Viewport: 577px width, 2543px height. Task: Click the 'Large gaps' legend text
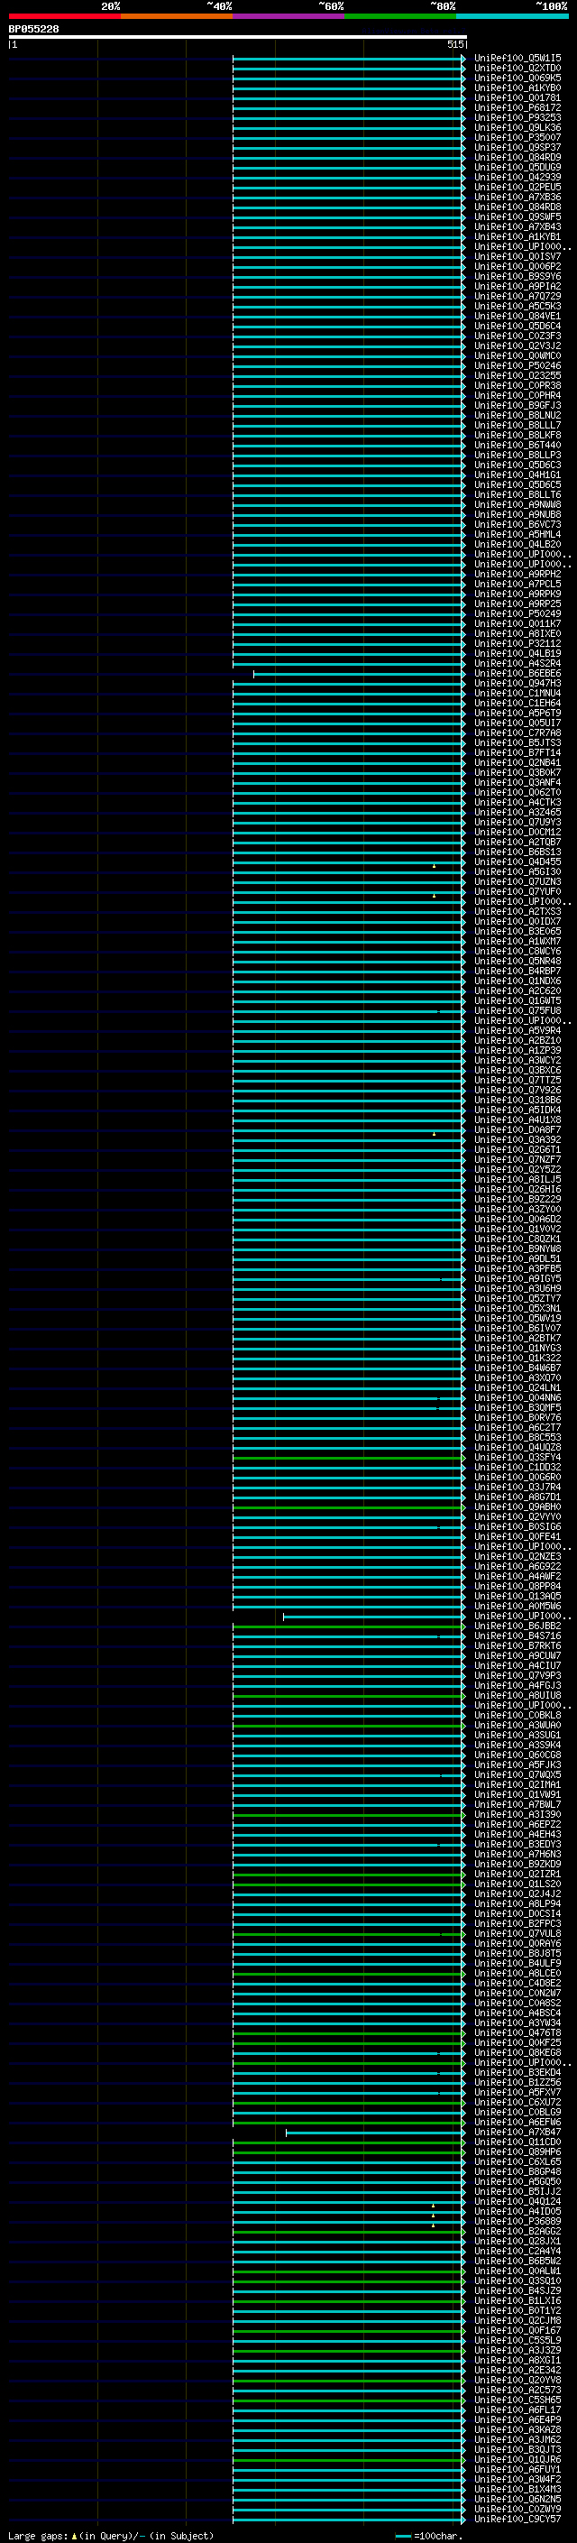(38, 2536)
